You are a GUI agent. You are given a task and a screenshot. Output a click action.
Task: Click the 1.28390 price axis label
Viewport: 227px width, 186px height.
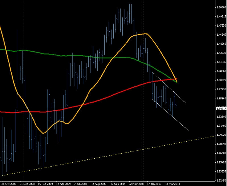221,144
